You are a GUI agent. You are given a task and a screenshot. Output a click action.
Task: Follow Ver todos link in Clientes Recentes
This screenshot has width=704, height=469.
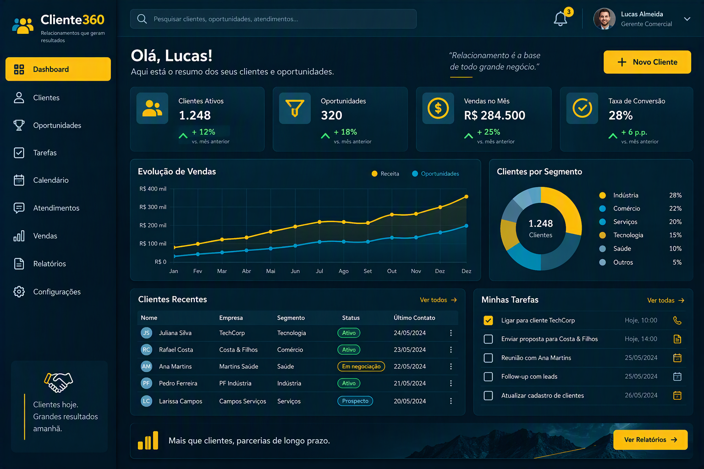click(438, 300)
